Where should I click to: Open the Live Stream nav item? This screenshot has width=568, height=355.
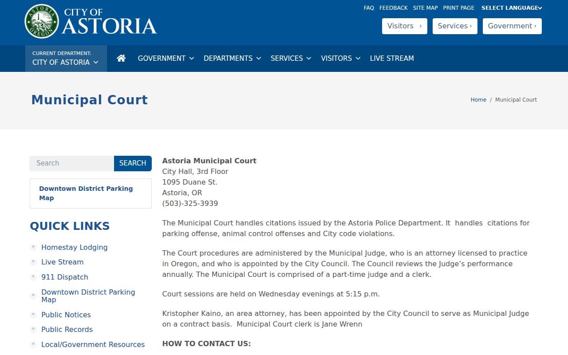pyautogui.click(x=392, y=58)
